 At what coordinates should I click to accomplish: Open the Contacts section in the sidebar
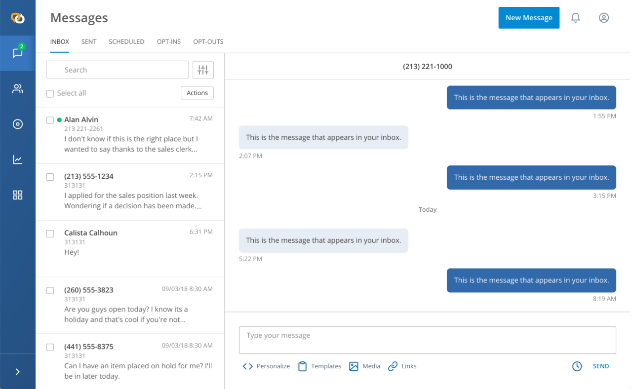pyautogui.click(x=18, y=89)
